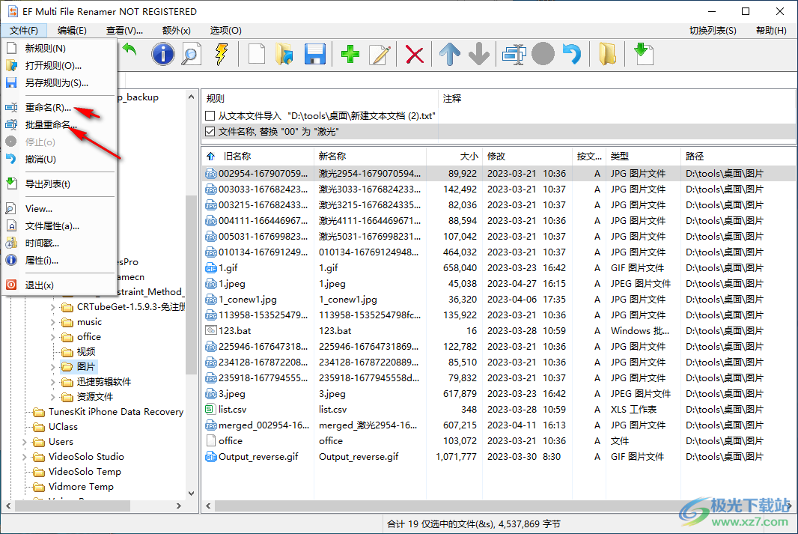Click the blue undo rename icon

(572, 54)
